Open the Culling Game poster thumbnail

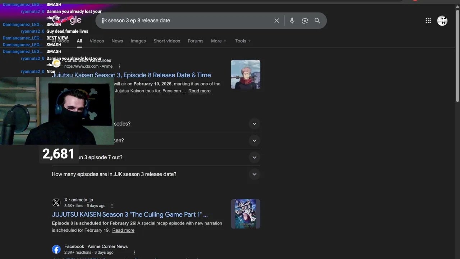click(245, 214)
